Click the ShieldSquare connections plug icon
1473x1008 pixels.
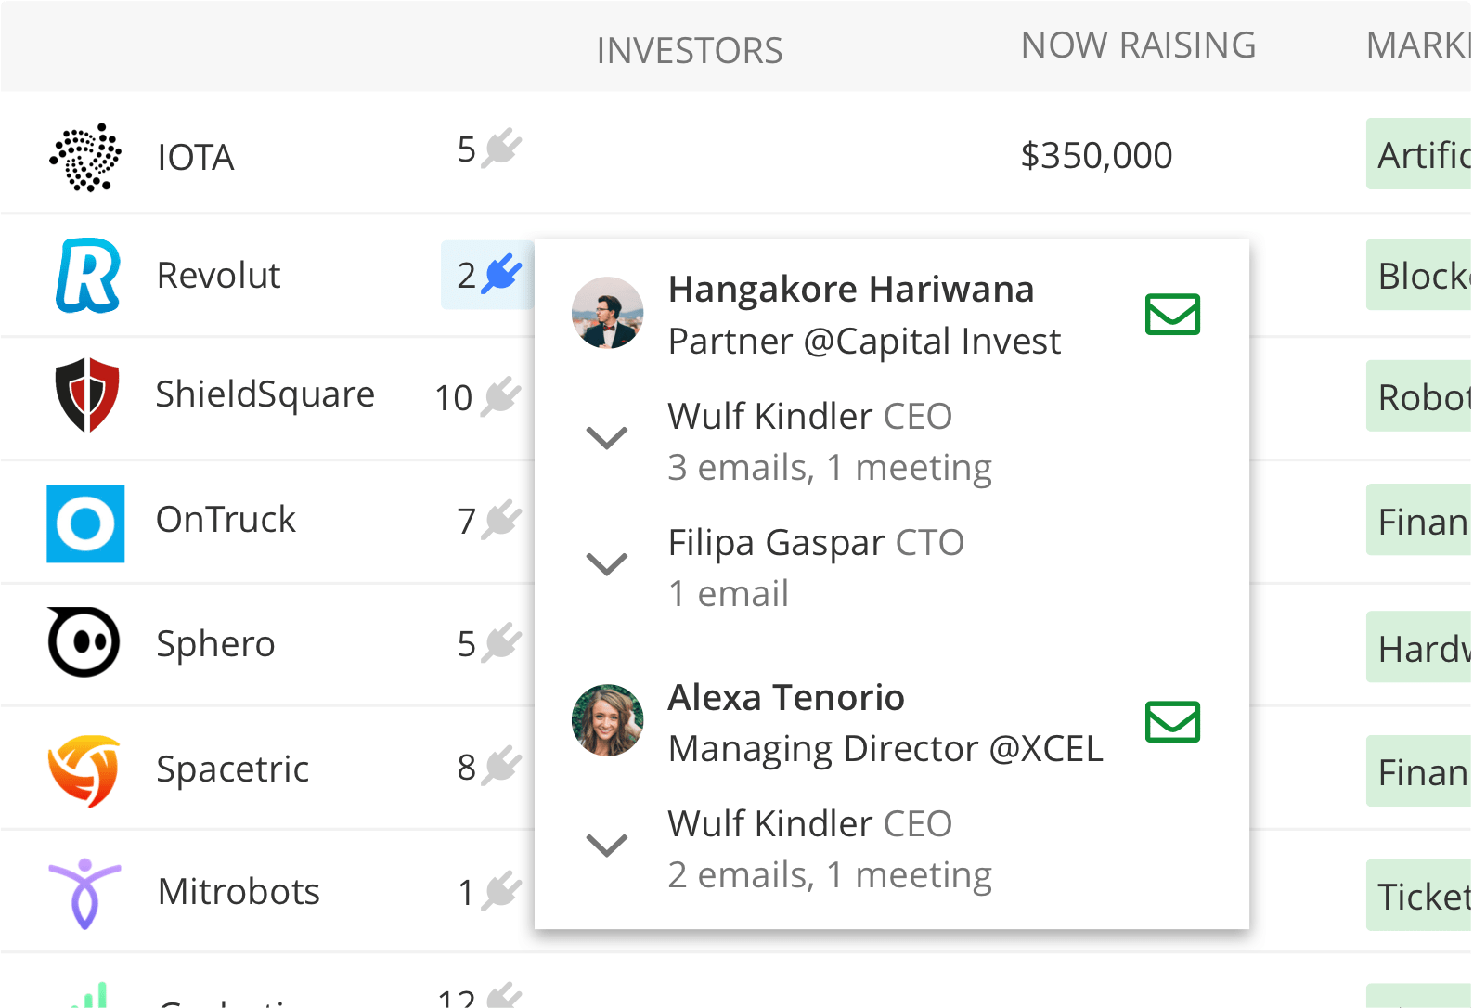[x=501, y=396]
